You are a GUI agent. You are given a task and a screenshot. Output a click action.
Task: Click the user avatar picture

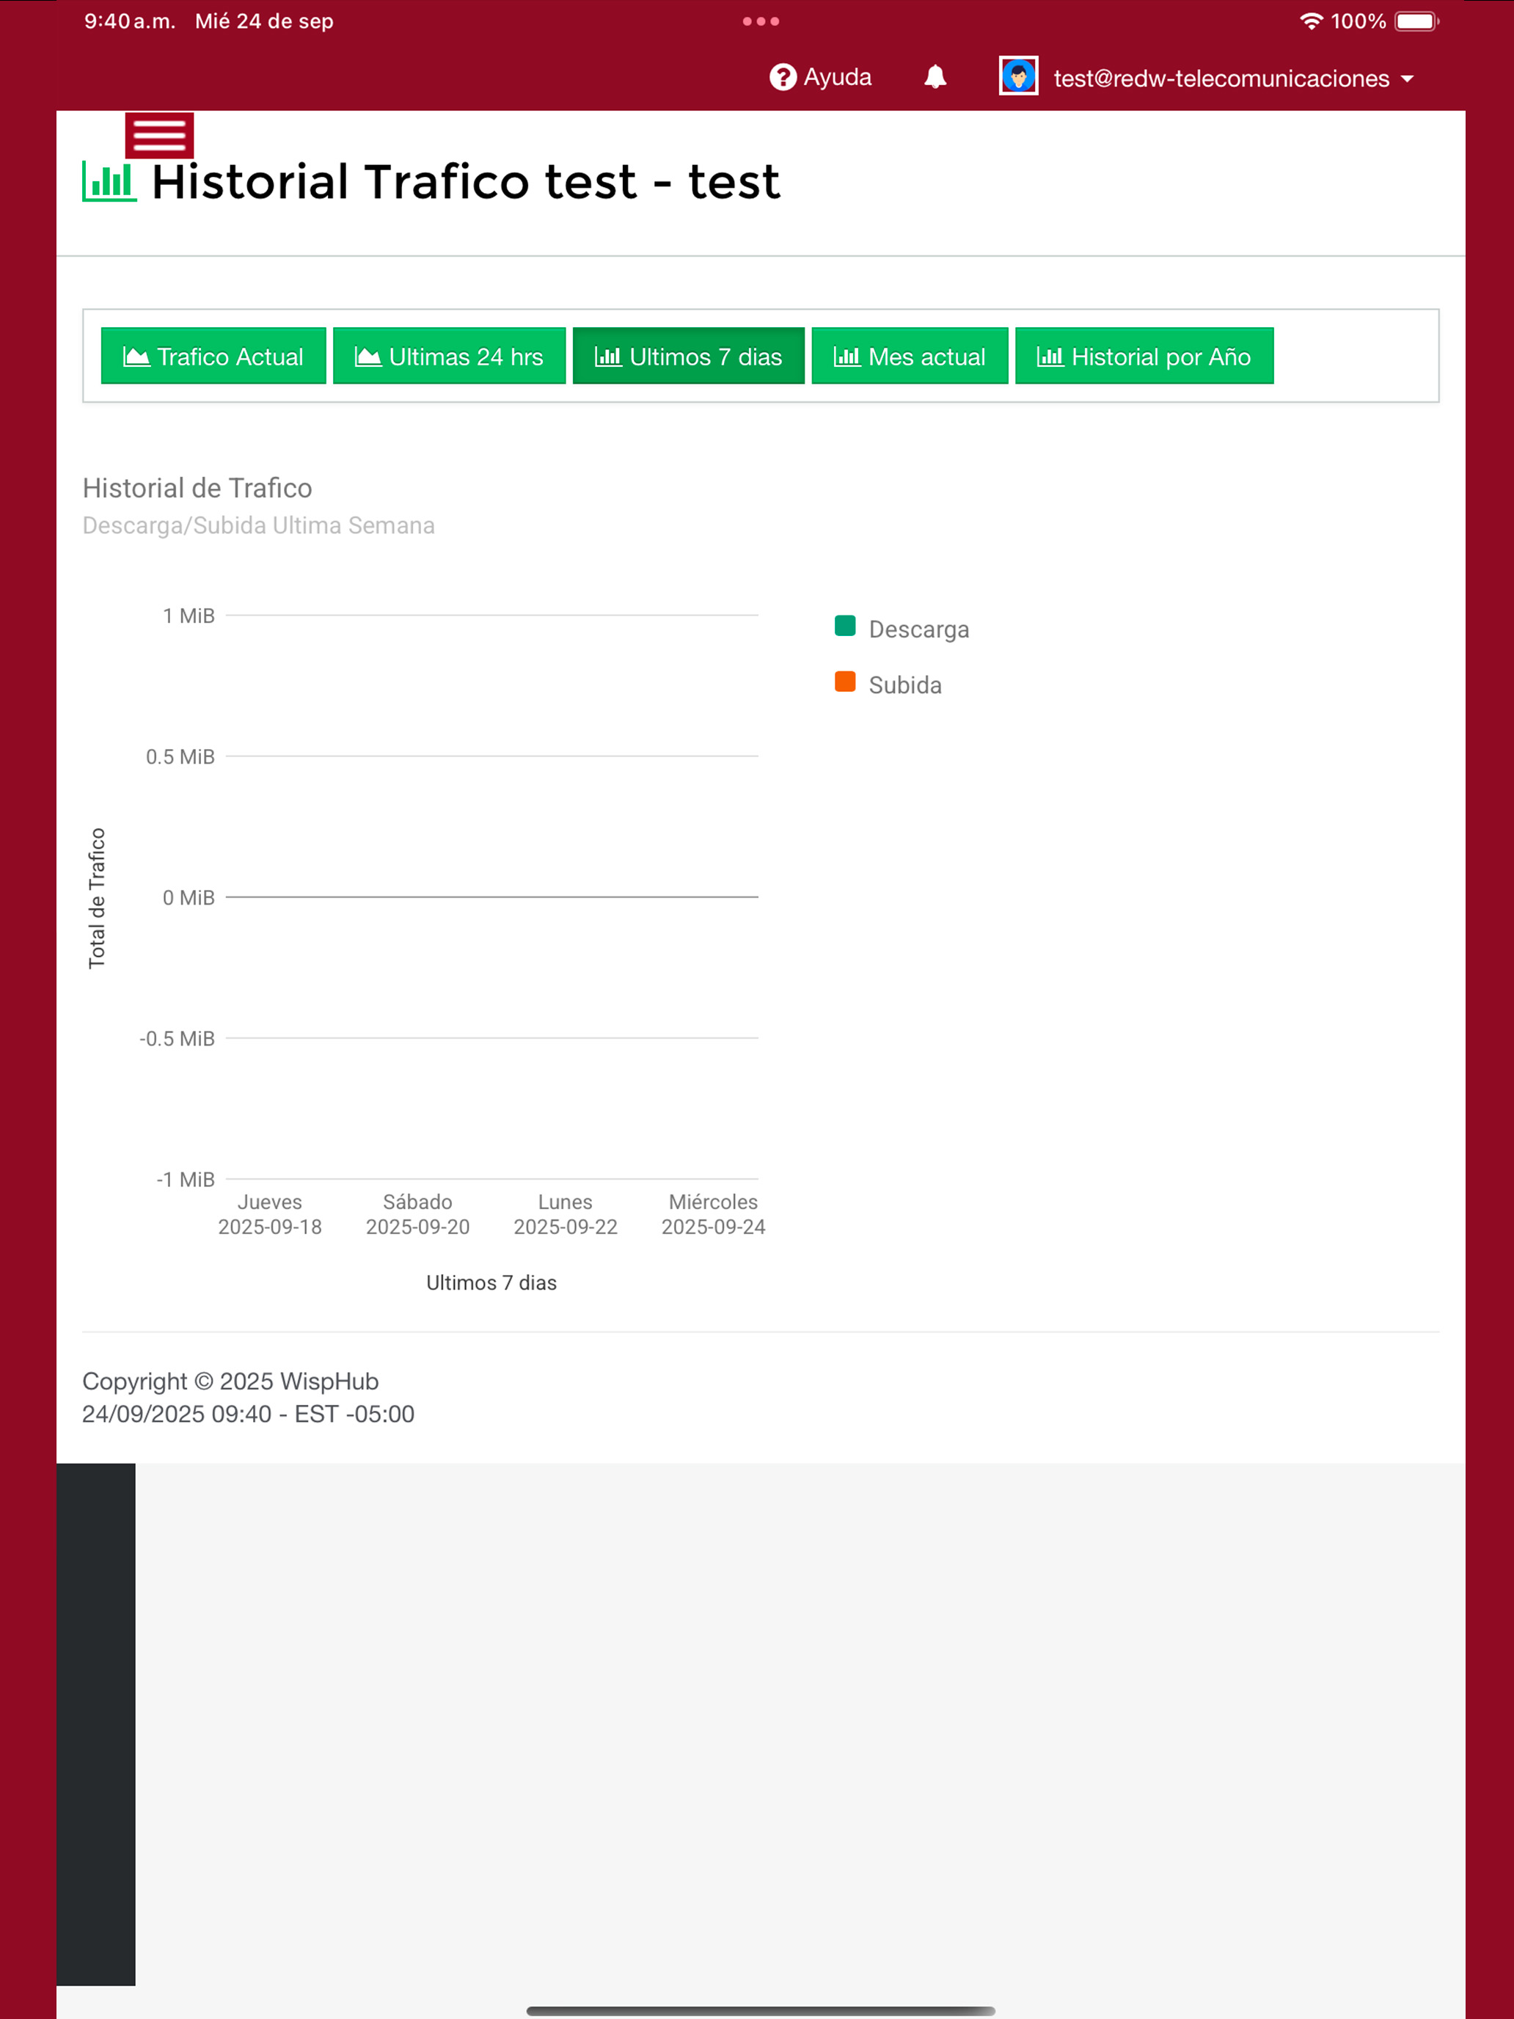(1017, 76)
